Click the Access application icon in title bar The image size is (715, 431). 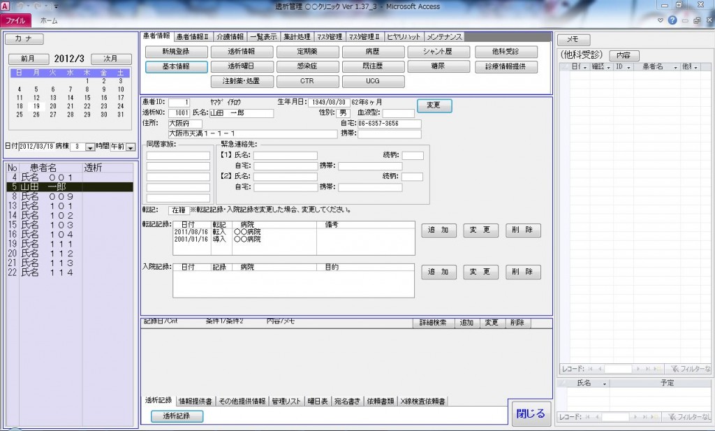pyautogui.click(x=6, y=6)
